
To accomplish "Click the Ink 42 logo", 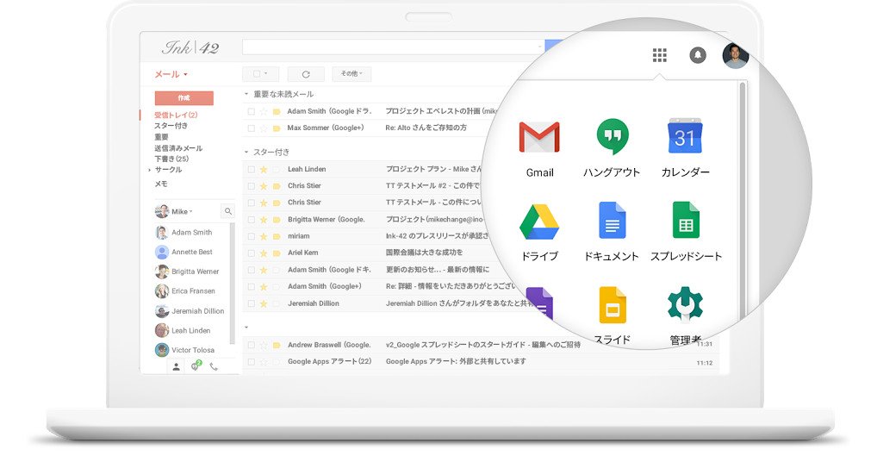I will click(190, 47).
